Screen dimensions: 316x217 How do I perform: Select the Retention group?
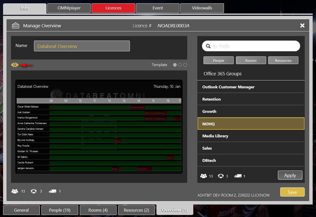[x=251, y=99]
